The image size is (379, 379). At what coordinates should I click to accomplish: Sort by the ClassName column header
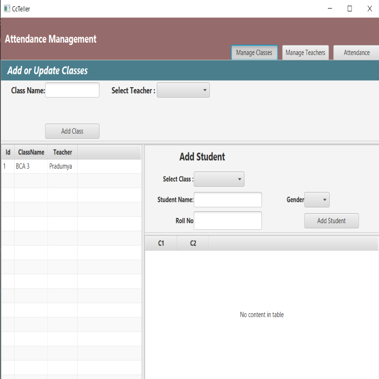(31, 152)
